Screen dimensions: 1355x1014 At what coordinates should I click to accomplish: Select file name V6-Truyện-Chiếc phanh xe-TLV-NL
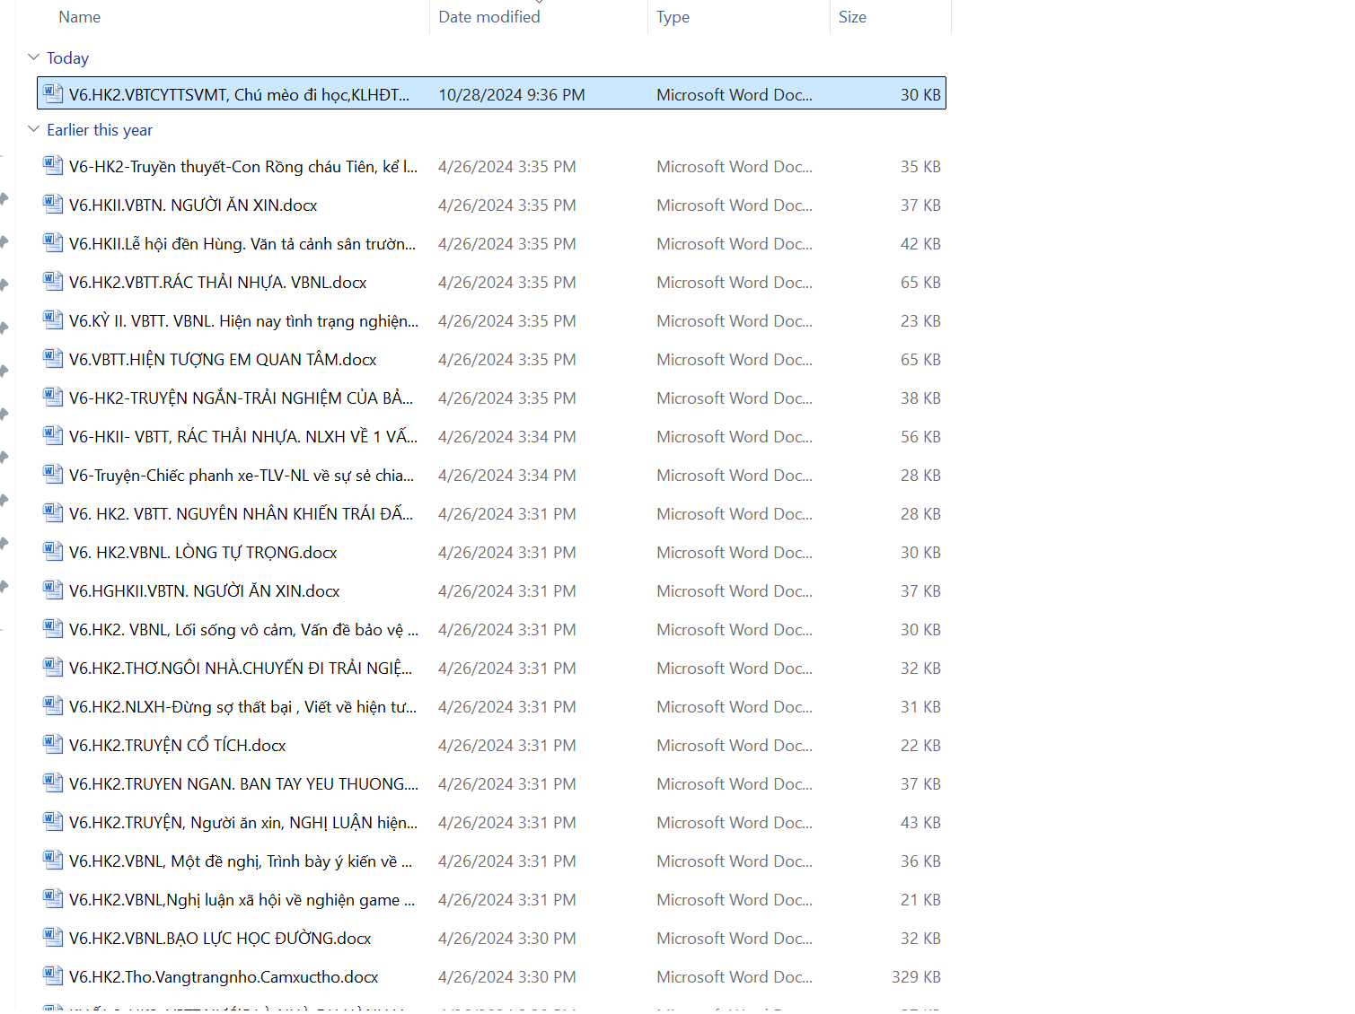pyautogui.click(x=242, y=476)
